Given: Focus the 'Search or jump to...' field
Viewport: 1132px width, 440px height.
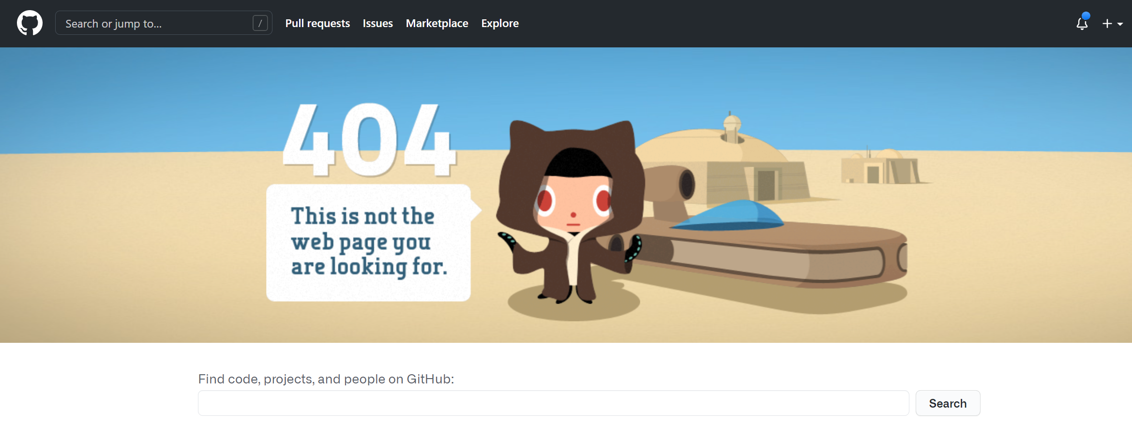Looking at the screenshot, I should pos(164,23).
